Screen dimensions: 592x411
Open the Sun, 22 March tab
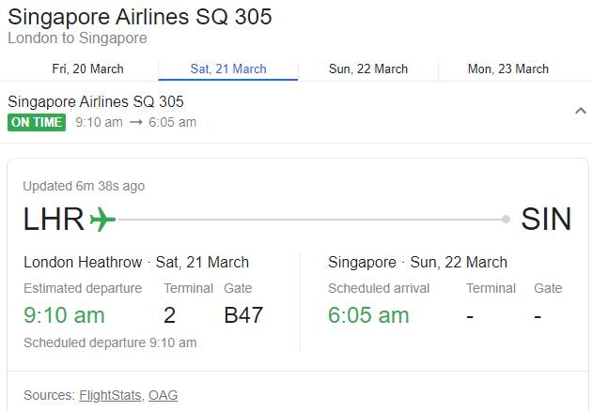point(368,68)
